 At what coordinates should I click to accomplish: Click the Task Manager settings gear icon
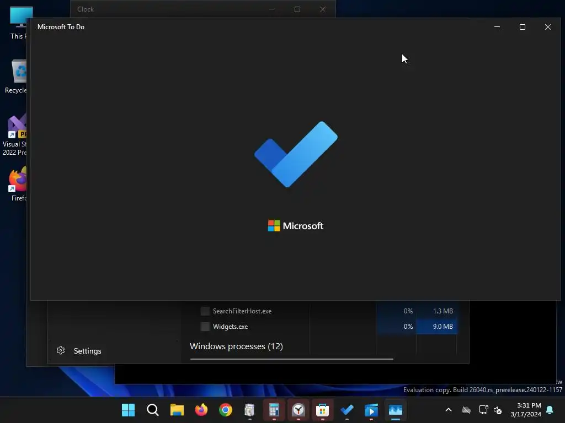(61, 350)
